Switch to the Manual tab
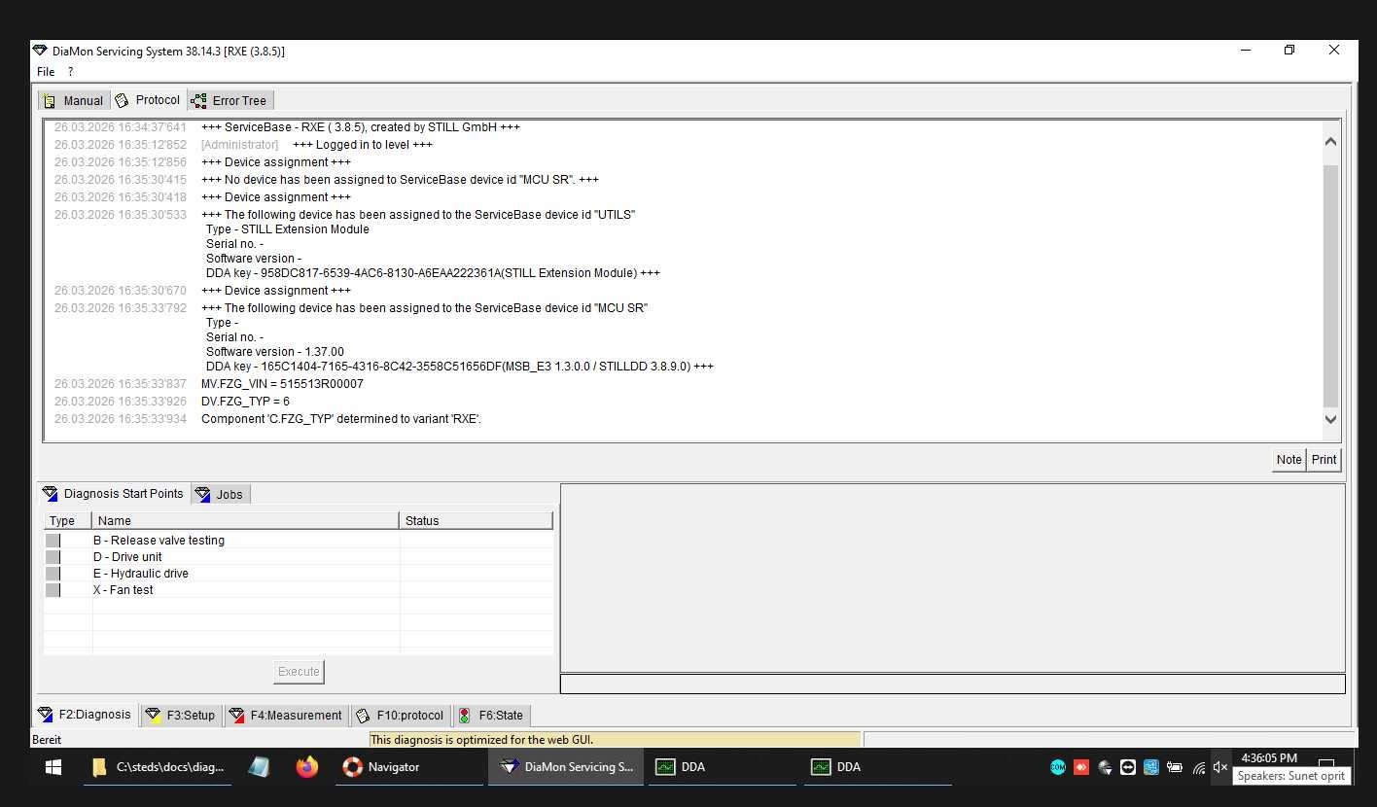The width and height of the screenshot is (1377, 807). point(74,100)
